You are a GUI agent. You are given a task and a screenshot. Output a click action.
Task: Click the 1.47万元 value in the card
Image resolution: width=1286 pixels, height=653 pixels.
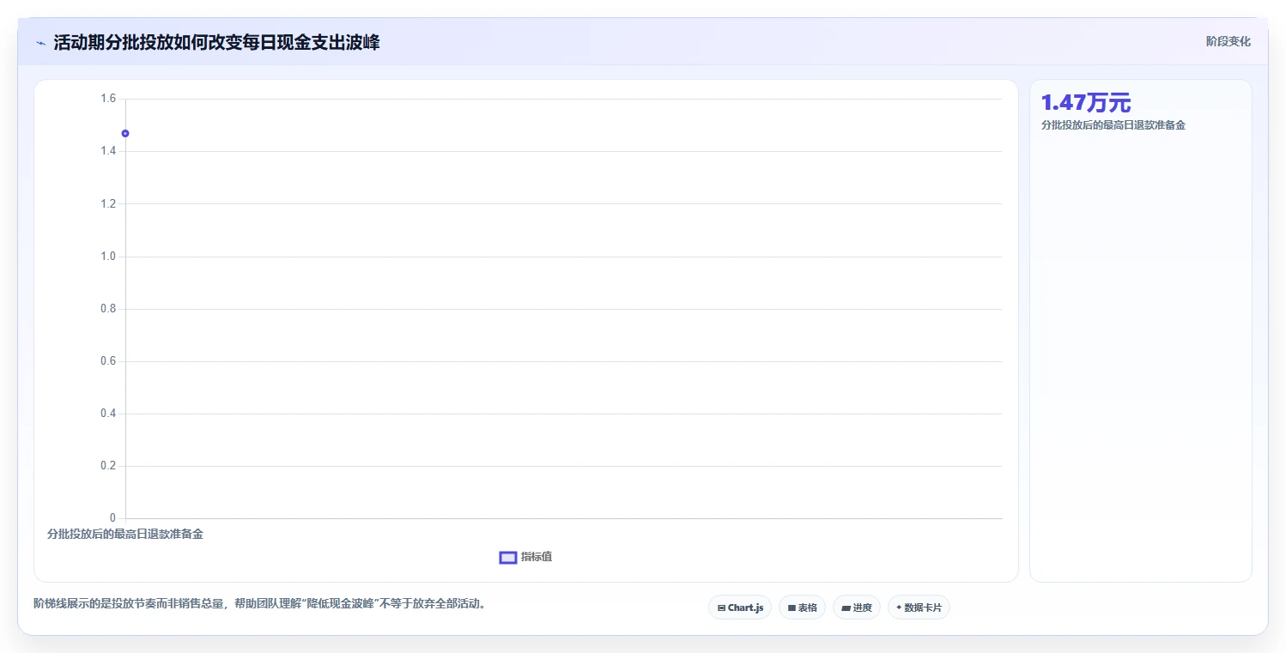(1086, 103)
